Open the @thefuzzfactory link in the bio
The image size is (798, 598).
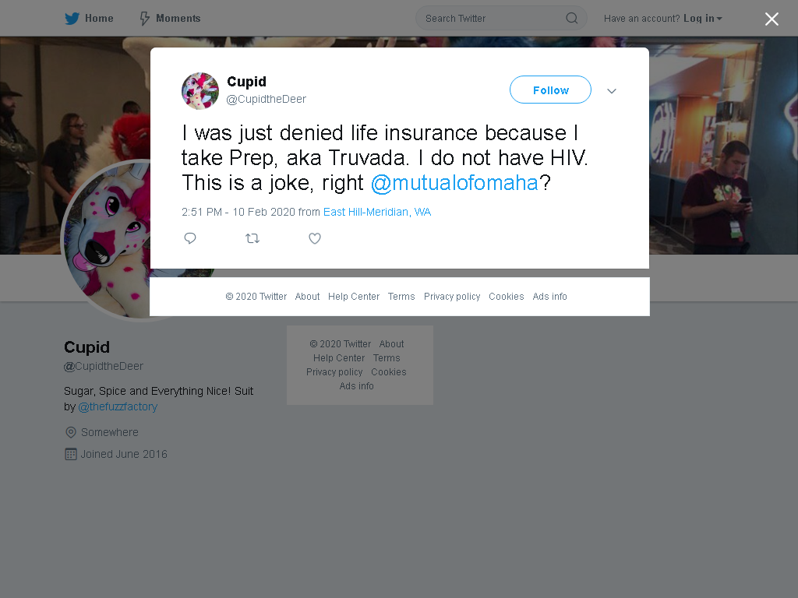pos(118,406)
